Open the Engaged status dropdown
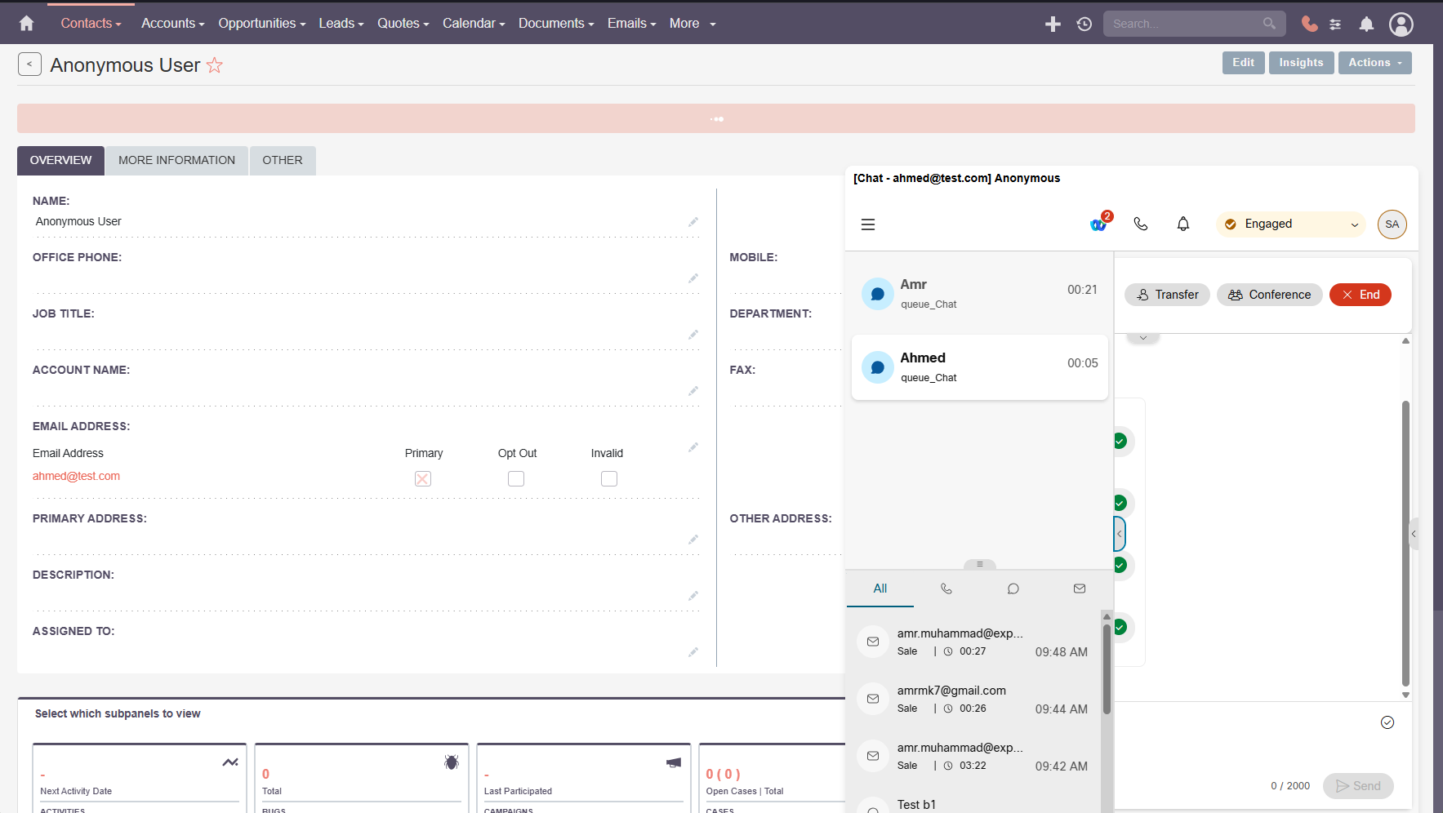This screenshot has width=1443, height=813. [x=1290, y=224]
